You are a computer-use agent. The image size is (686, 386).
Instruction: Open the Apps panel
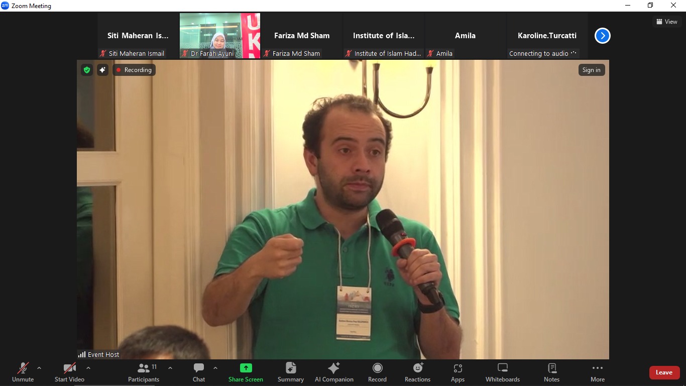tap(458, 372)
